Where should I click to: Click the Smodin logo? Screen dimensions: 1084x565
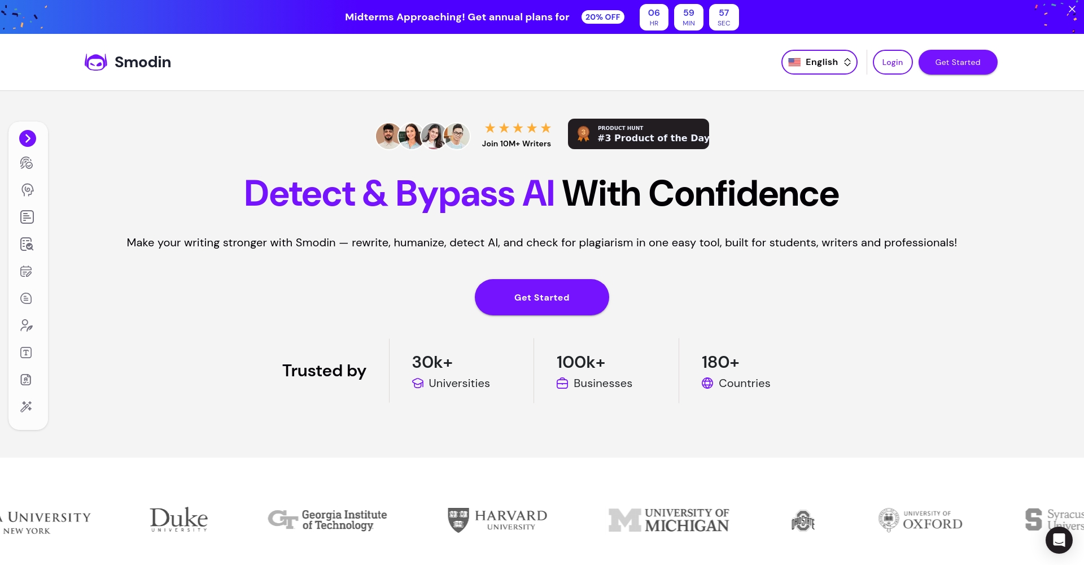(128, 62)
